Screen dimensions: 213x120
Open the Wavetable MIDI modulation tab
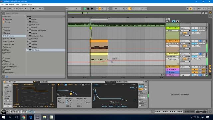click(x=126, y=82)
